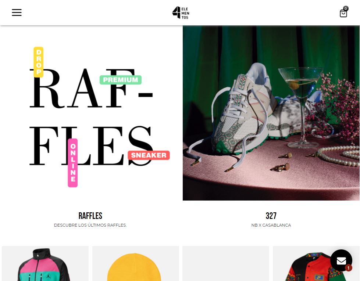
Task: Open the hamburger navigation menu
Action: point(17,12)
